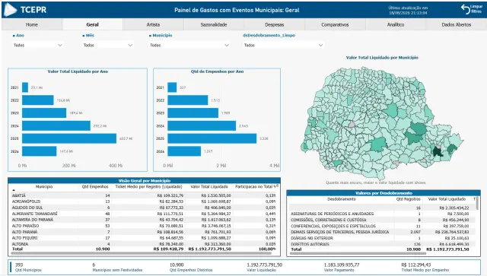The width and height of the screenshot is (487, 276).
Task: Select CONFERÊNCIAS, EXPOSIÇÕES E ESPETÁCULOS row
Action: click(x=382, y=226)
